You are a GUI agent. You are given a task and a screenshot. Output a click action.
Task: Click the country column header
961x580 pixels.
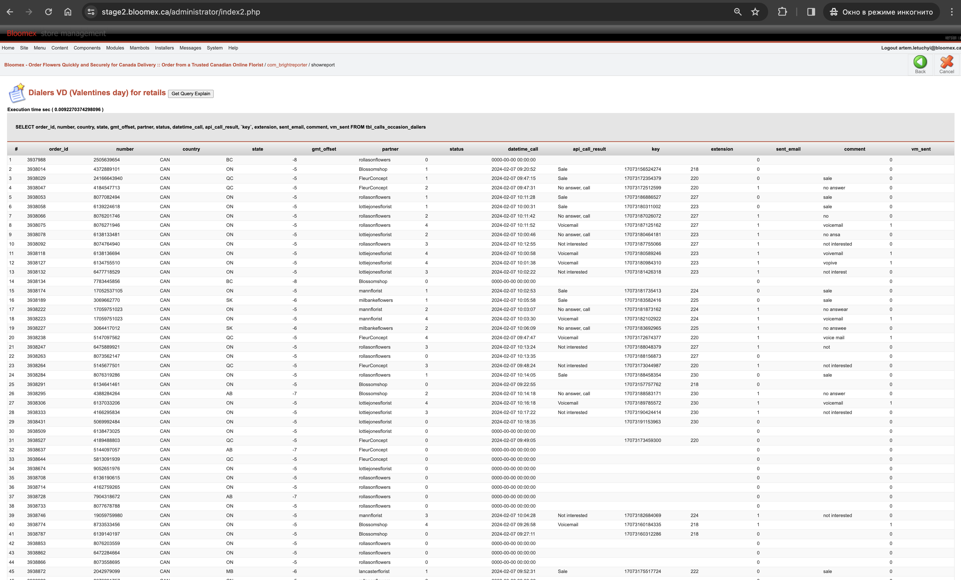pos(191,149)
